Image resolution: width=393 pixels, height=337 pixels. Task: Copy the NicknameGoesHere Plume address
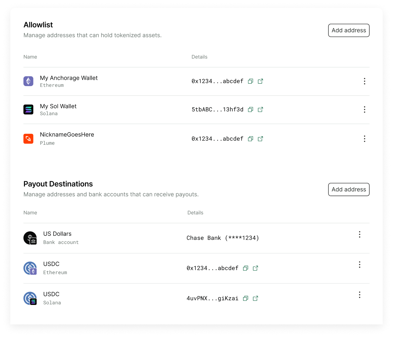click(x=250, y=139)
